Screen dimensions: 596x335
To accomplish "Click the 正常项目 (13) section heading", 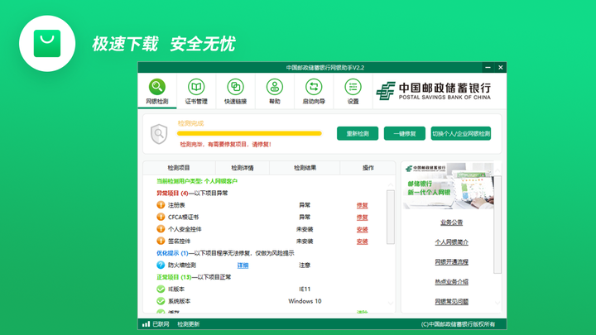I will click(194, 277).
